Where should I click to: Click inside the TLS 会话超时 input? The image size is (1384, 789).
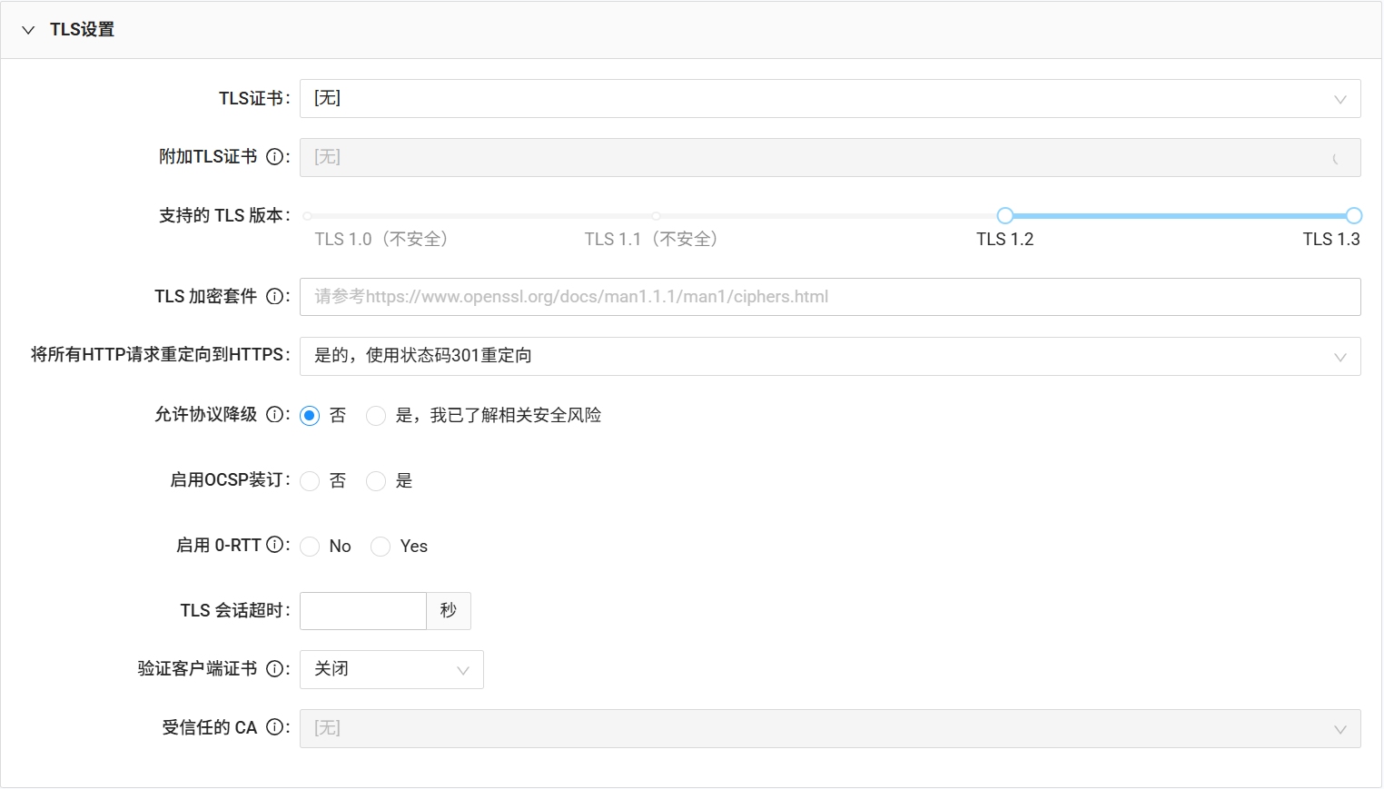click(x=362, y=610)
